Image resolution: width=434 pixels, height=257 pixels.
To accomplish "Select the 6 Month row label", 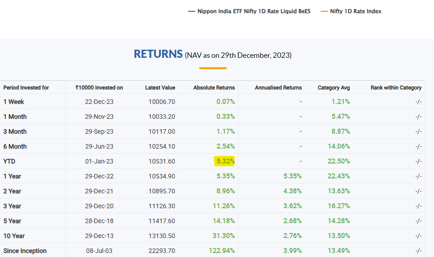I will pos(15,147).
